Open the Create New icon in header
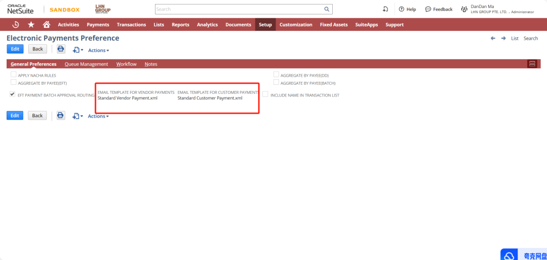 385,10
